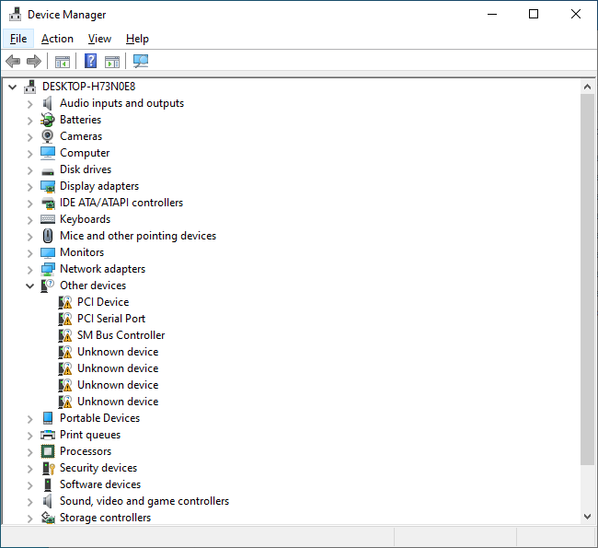Open the File menu
The image size is (598, 548).
(x=18, y=39)
